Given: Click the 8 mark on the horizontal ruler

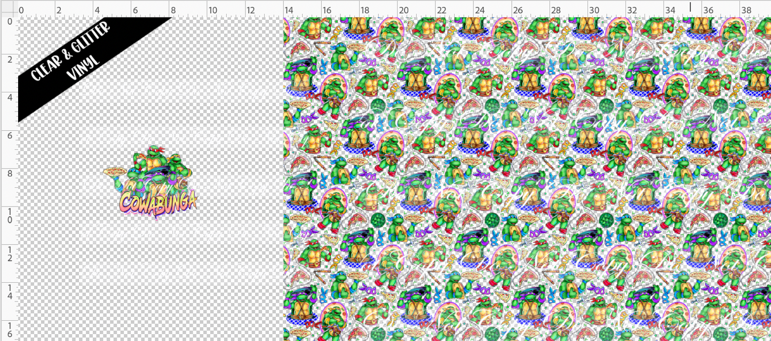Looking at the screenshot, I should click(x=173, y=10).
